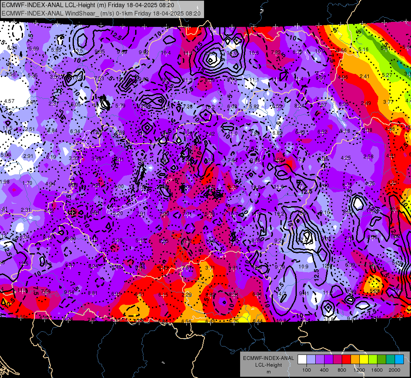Screen dimensions: 411x378
Task: Click the dark green legend swatch
Action: 382,360
